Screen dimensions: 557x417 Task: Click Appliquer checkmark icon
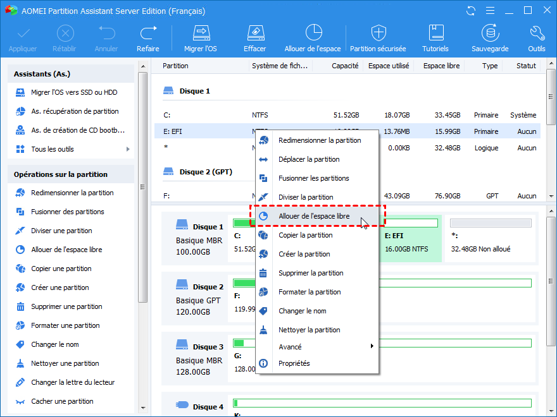[23, 33]
